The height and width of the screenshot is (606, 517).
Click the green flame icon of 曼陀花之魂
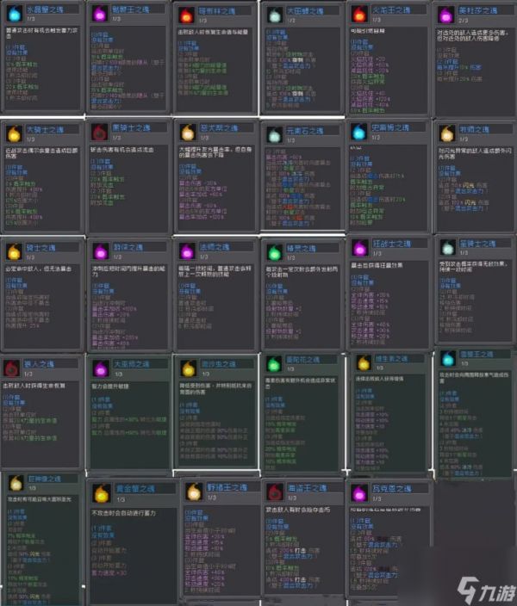(x=274, y=363)
